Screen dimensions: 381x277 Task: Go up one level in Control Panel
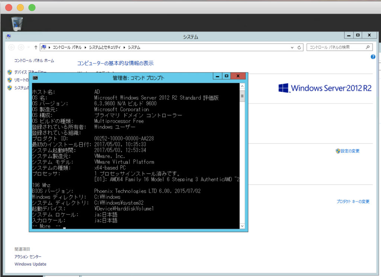pyautogui.click(x=36, y=47)
